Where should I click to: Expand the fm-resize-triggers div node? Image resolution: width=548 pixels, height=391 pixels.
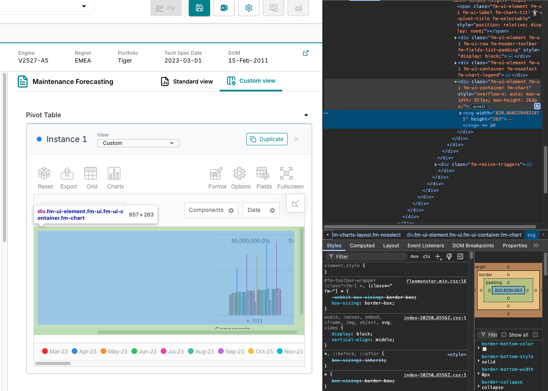pos(436,165)
